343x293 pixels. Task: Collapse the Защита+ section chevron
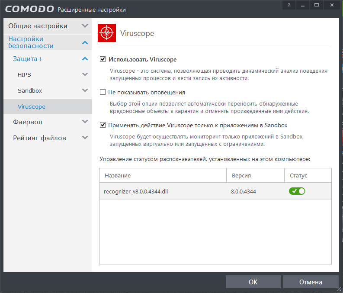(x=85, y=59)
